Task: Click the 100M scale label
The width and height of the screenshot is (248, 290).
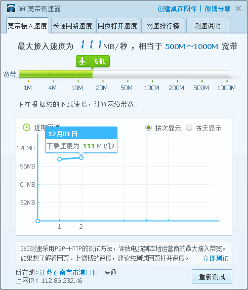Action: coord(152,88)
